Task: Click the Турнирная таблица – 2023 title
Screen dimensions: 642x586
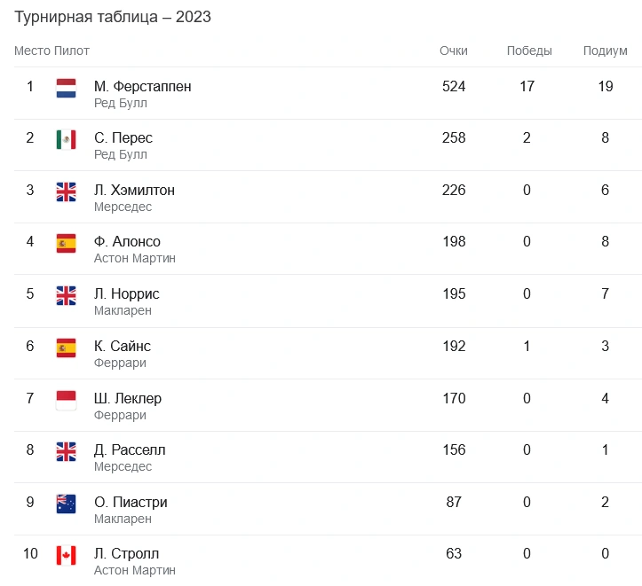Action: [x=112, y=17]
